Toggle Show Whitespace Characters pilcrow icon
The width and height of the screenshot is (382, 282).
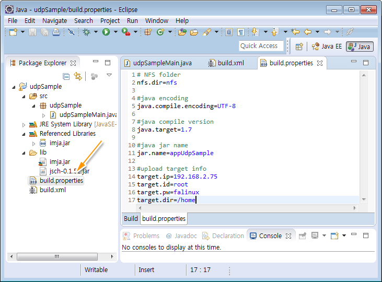point(241,32)
